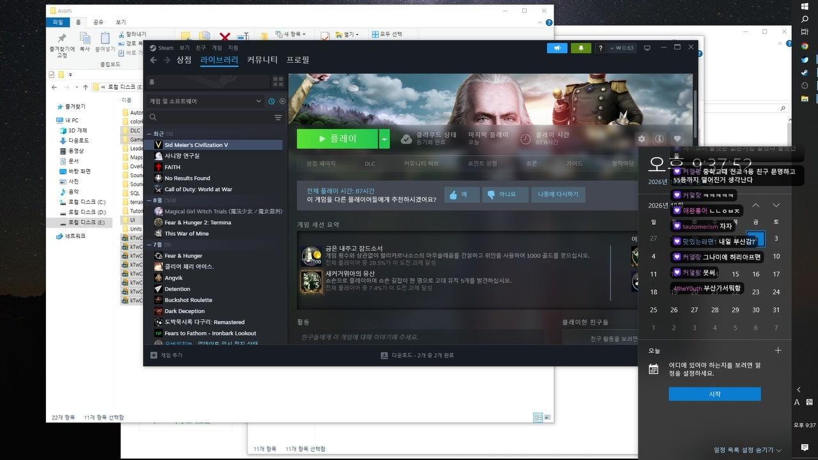Click the blue Start button in calendar
Image resolution: width=818 pixels, height=460 pixels.
click(x=714, y=394)
